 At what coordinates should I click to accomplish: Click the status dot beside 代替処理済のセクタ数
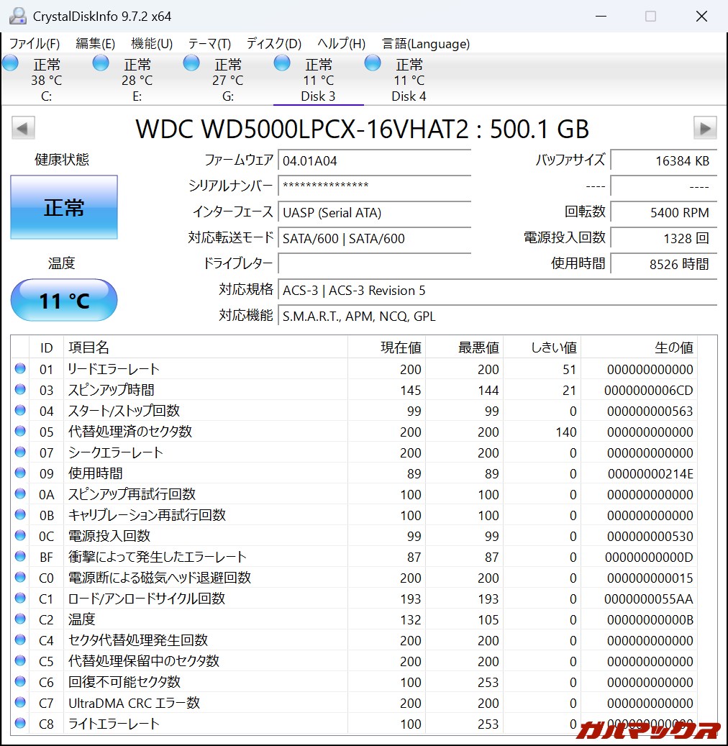pyautogui.click(x=22, y=431)
